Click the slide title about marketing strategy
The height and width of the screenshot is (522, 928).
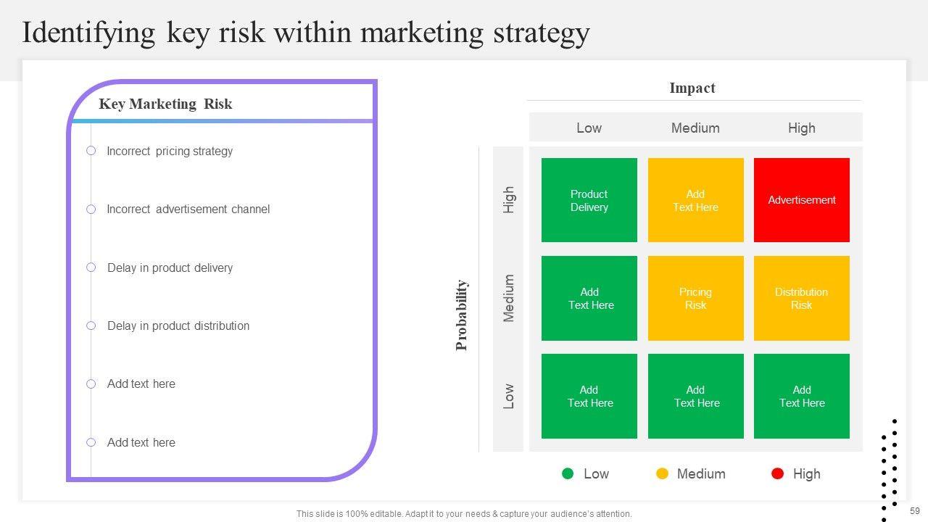click(x=306, y=33)
